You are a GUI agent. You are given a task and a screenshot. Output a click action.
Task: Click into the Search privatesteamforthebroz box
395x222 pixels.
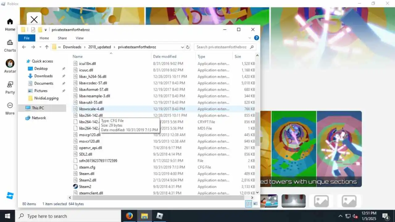click(225, 47)
